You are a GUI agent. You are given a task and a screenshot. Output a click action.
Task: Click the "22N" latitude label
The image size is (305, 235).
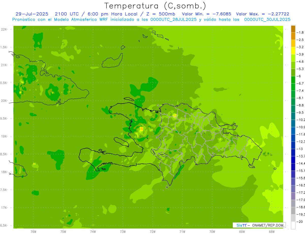tap(4, 29)
